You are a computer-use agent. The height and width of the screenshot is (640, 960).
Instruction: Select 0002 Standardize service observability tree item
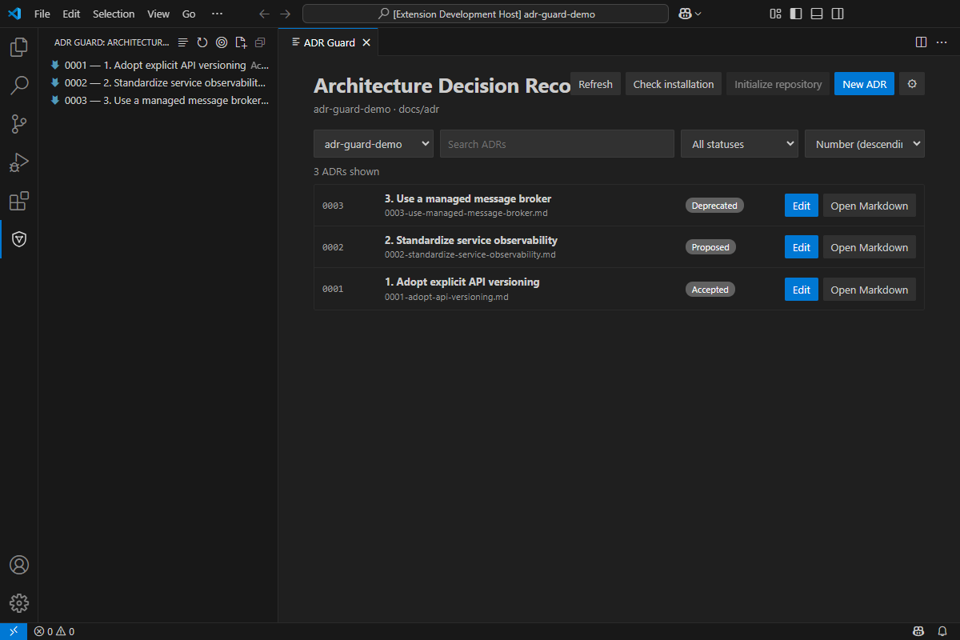tap(158, 82)
